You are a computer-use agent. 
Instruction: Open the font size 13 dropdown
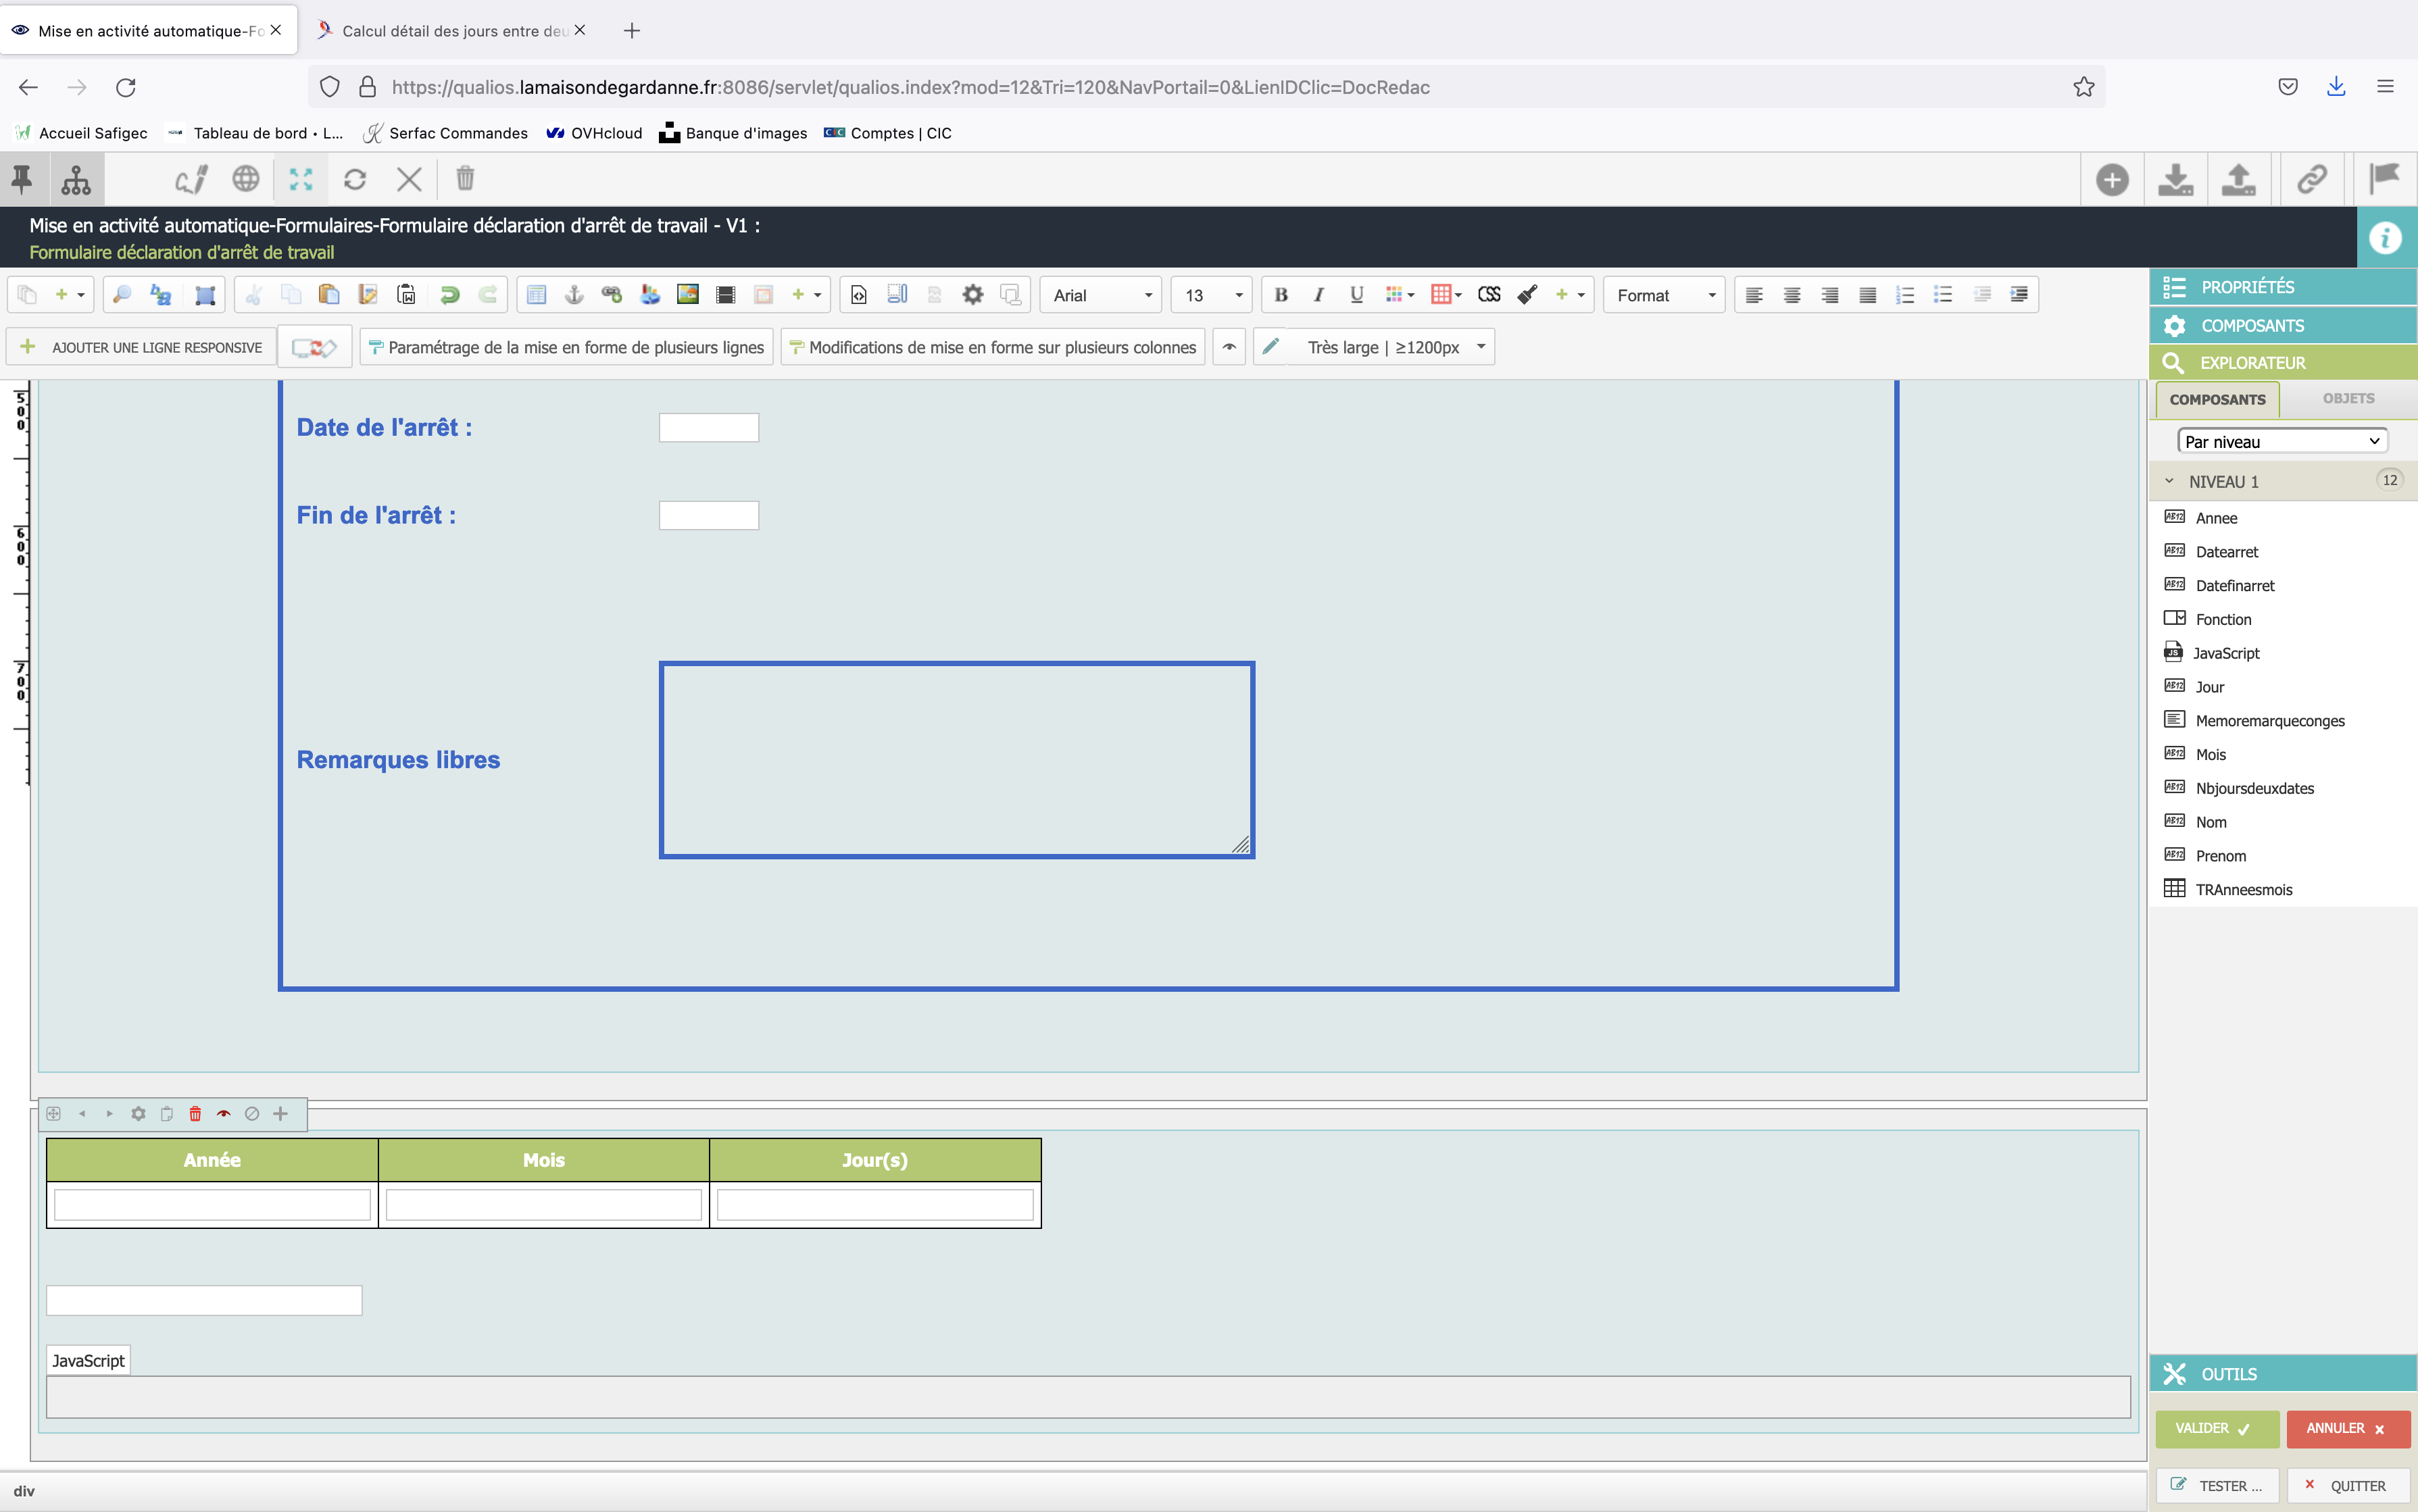pyautogui.click(x=1211, y=295)
